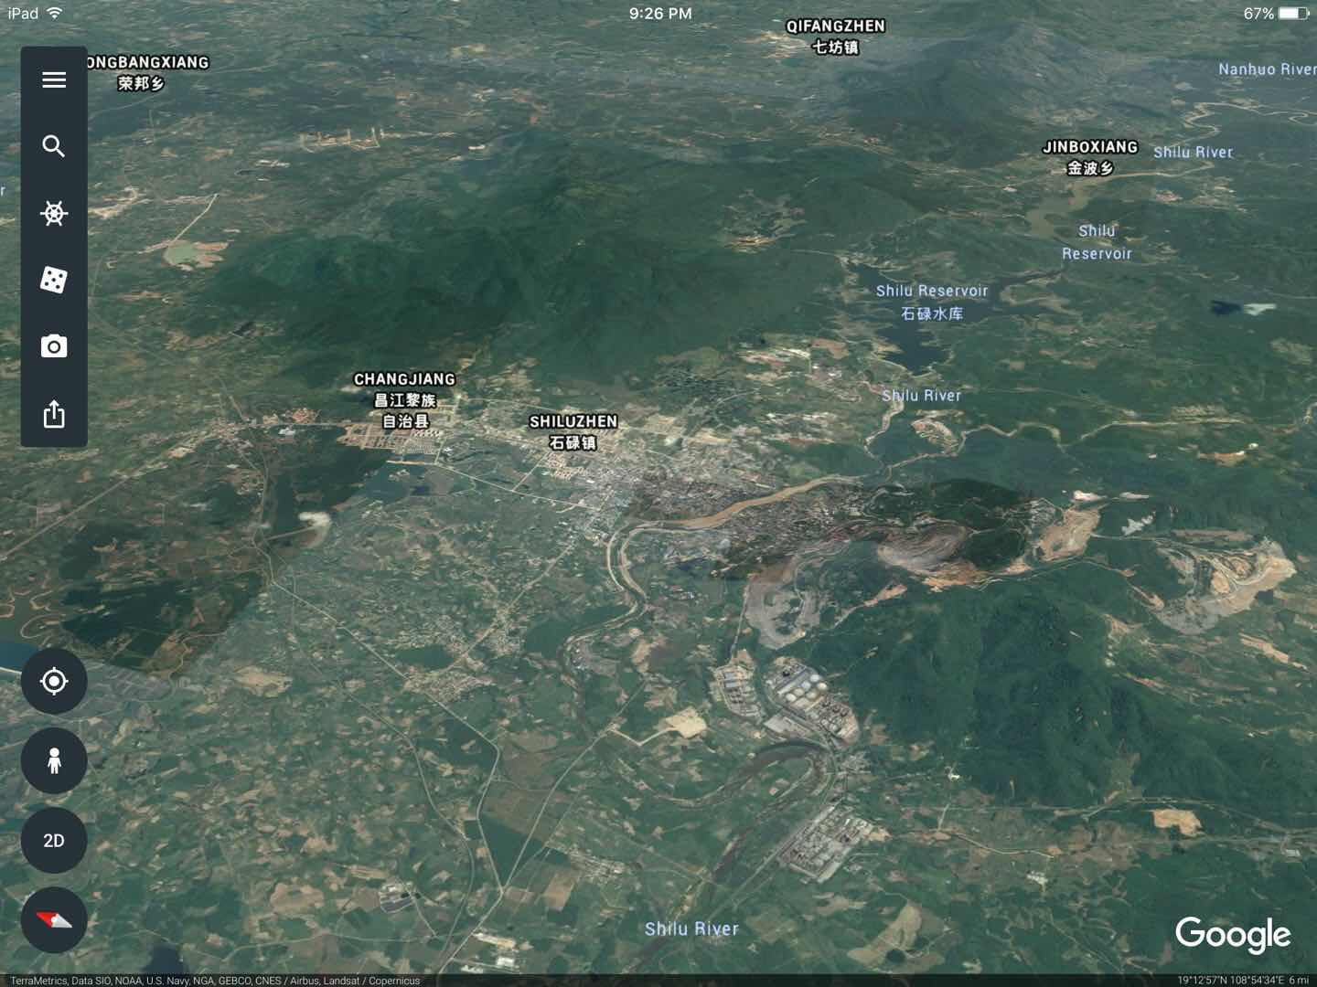Reset orientation with the compass
The image size is (1317, 987).
[54, 919]
